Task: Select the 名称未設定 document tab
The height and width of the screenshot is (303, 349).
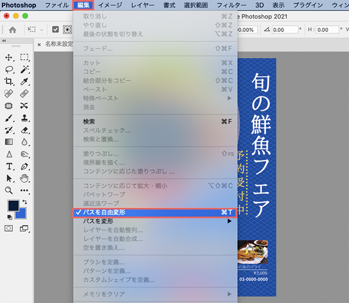Action: [x=59, y=44]
